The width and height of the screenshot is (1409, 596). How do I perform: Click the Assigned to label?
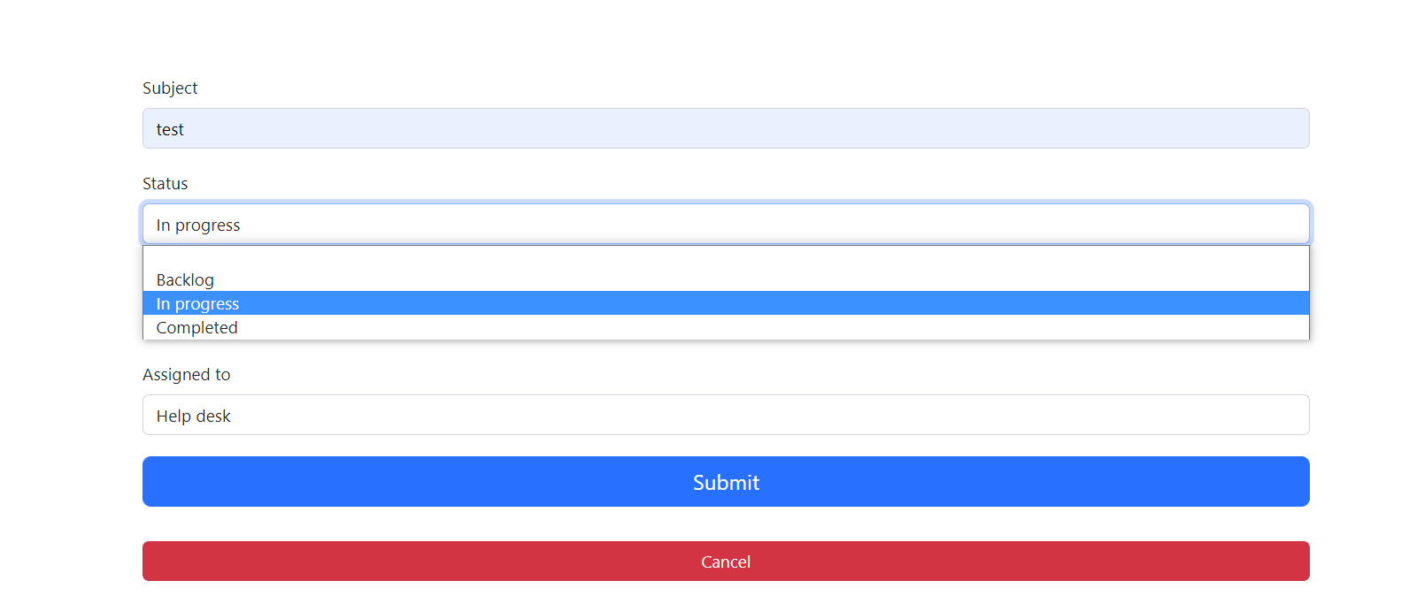click(x=187, y=374)
